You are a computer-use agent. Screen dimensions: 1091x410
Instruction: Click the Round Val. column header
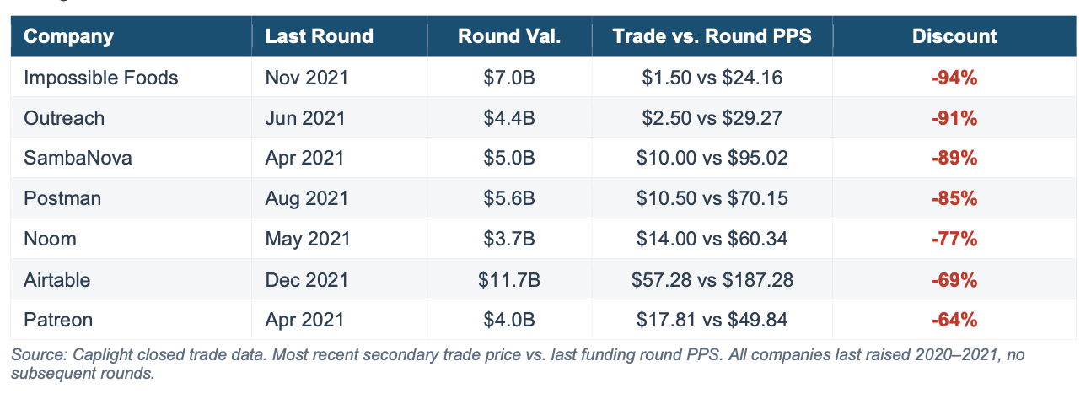pos(509,36)
